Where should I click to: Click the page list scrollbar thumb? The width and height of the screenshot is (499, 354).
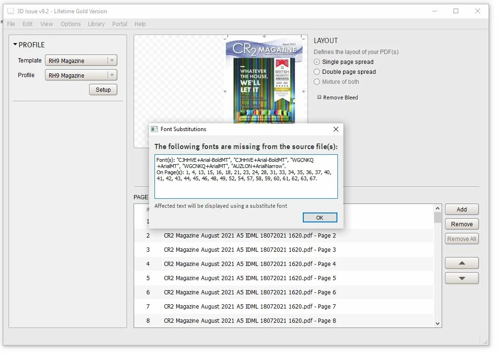click(437, 217)
